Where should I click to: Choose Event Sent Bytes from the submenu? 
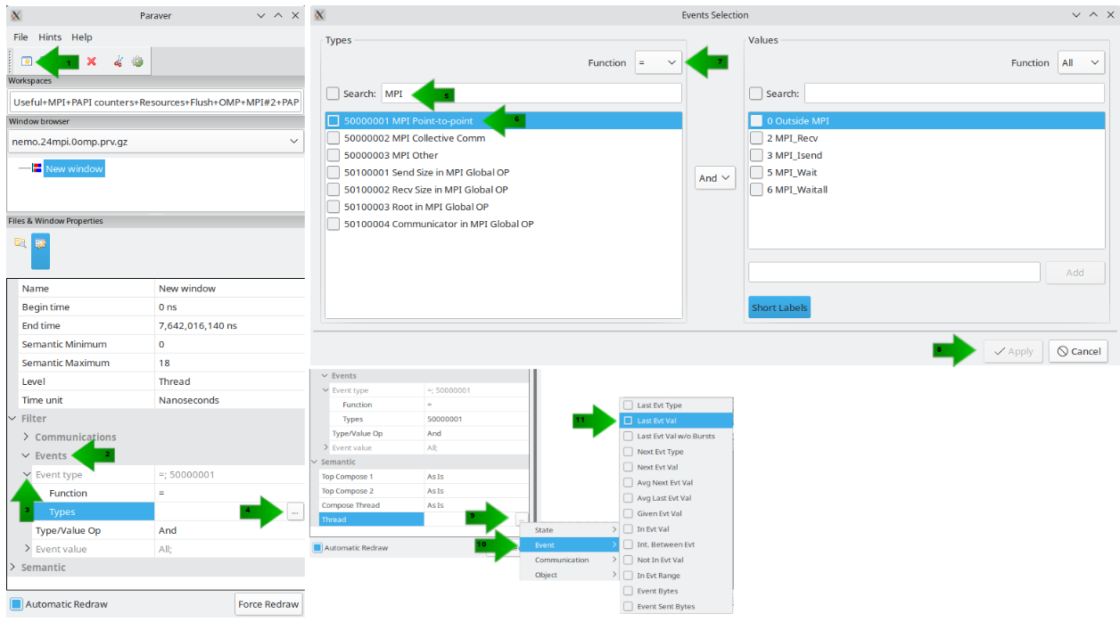(676, 606)
